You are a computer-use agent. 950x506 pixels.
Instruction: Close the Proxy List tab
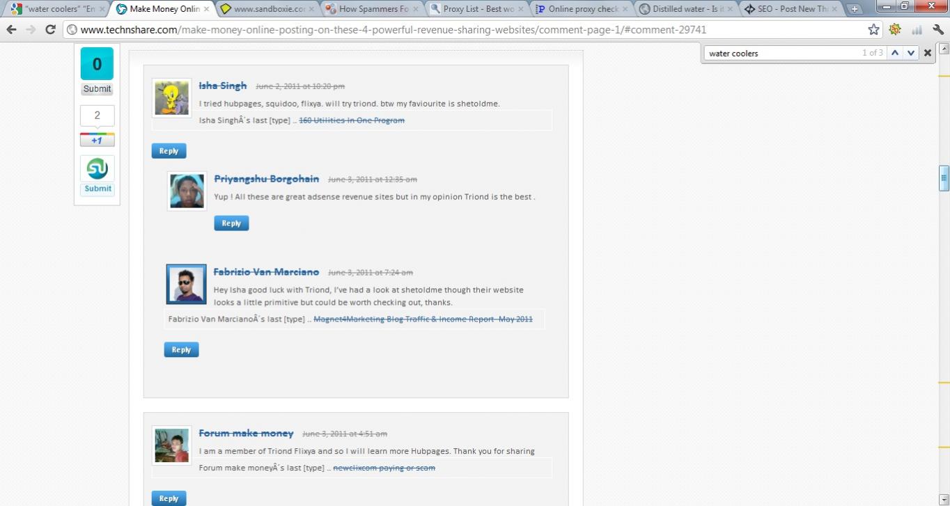521,9
